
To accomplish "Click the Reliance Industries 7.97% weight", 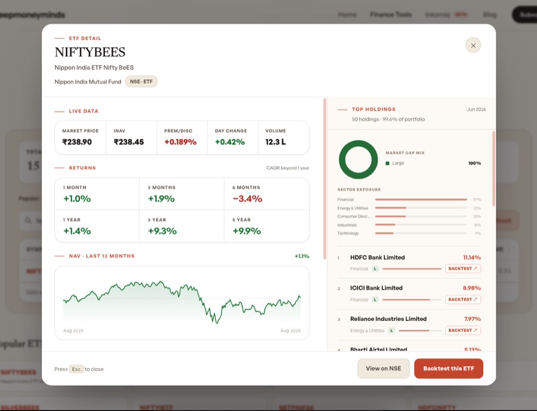I will coord(473,319).
